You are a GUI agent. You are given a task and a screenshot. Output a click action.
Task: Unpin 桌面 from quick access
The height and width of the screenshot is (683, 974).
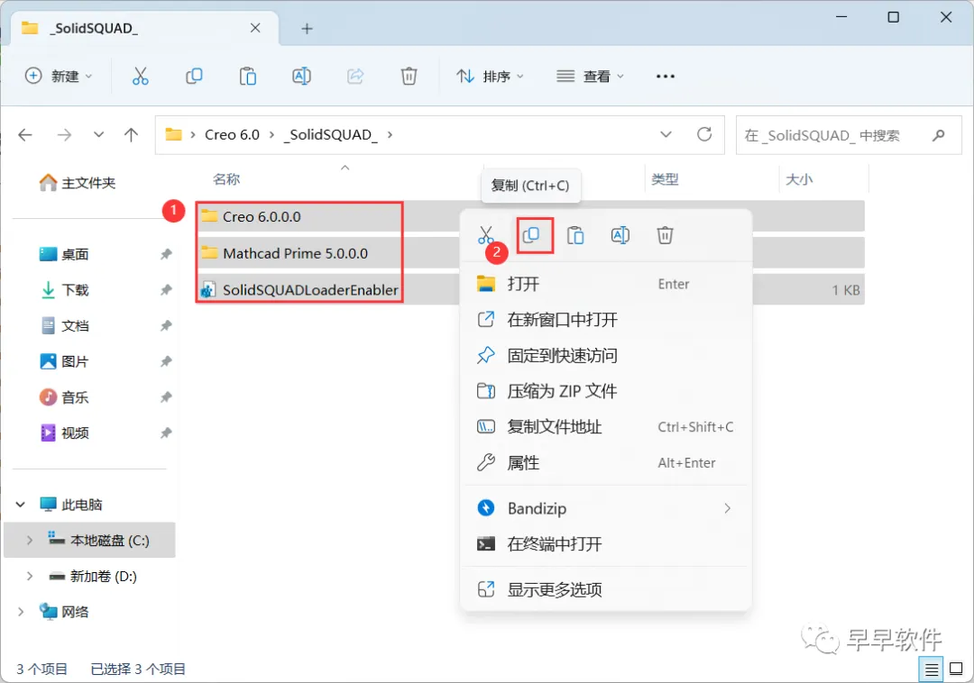click(x=166, y=254)
